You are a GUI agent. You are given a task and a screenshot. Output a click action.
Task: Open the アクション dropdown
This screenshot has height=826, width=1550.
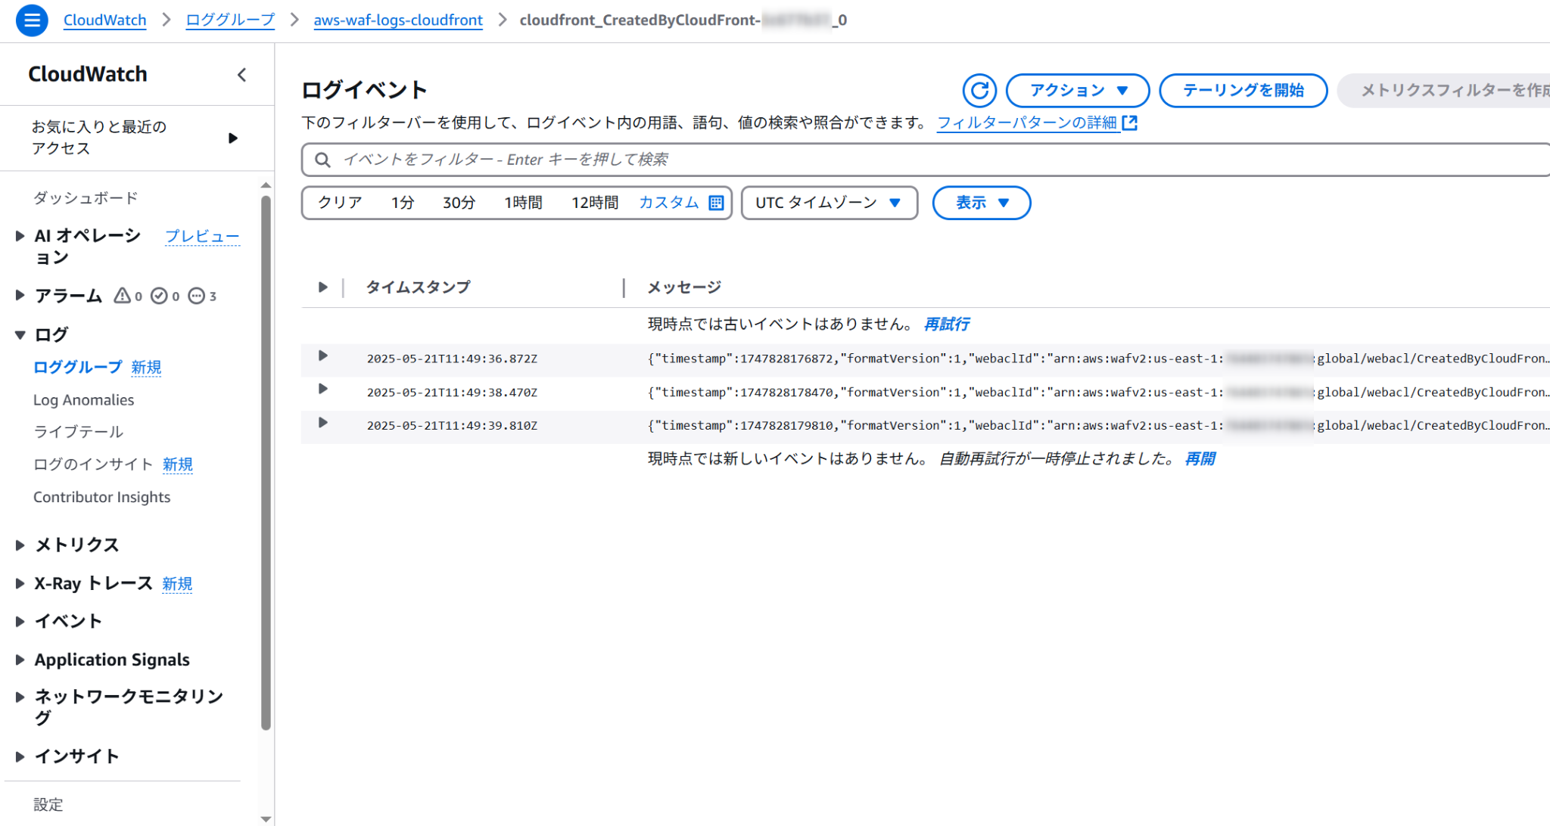[1078, 91]
